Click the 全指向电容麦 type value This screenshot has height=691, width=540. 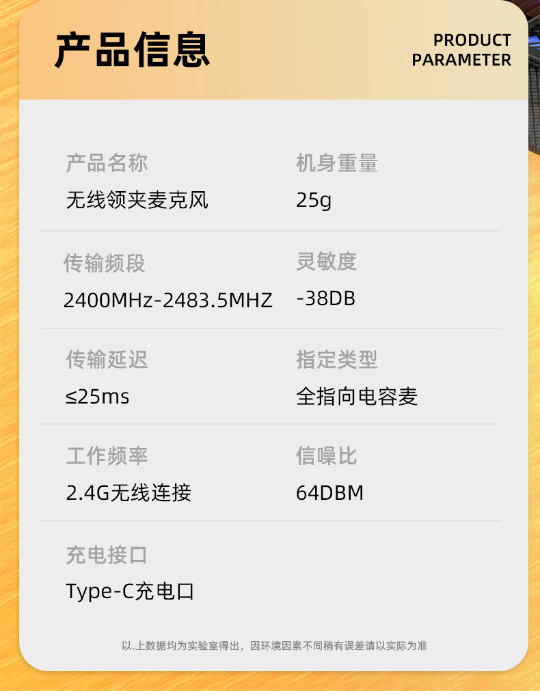point(356,397)
